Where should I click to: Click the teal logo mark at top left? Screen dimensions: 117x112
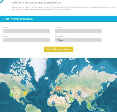(x=2, y=1)
